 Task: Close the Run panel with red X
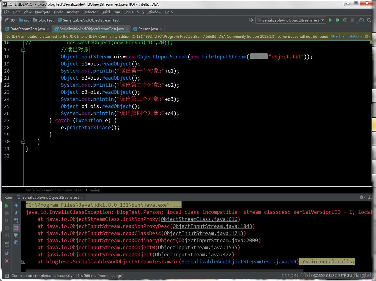tap(7, 261)
